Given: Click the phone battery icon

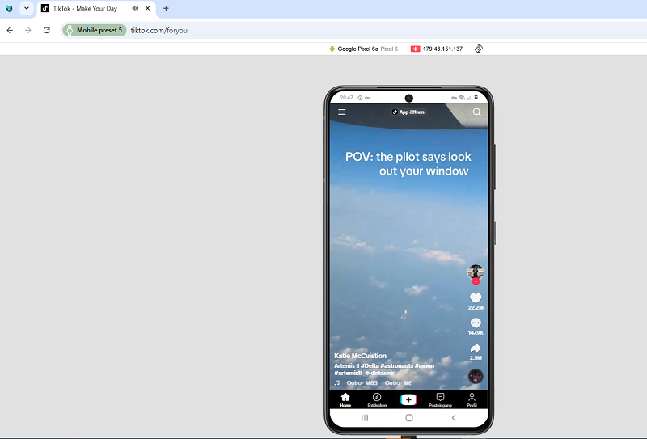Looking at the screenshot, I should [476, 97].
